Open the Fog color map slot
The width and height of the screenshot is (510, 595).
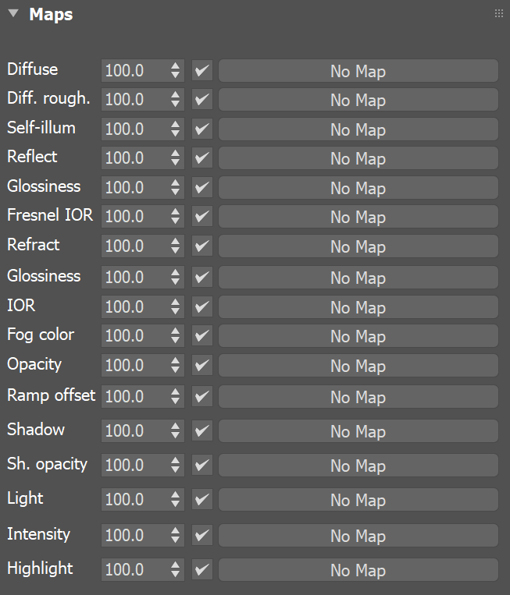click(x=358, y=336)
